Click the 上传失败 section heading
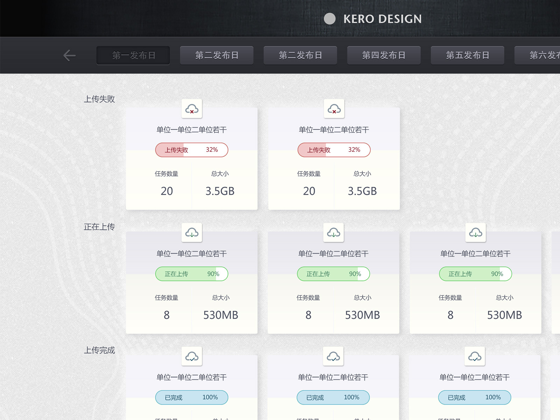 click(99, 99)
